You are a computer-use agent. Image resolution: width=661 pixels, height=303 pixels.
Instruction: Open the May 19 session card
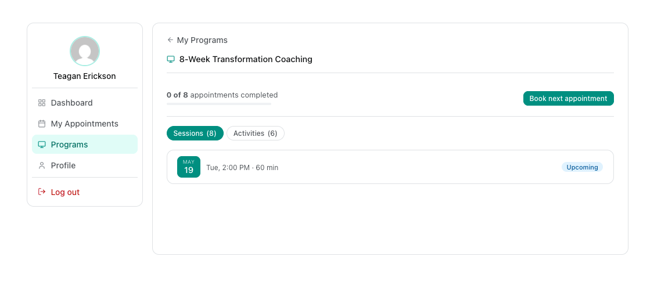[390, 167]
